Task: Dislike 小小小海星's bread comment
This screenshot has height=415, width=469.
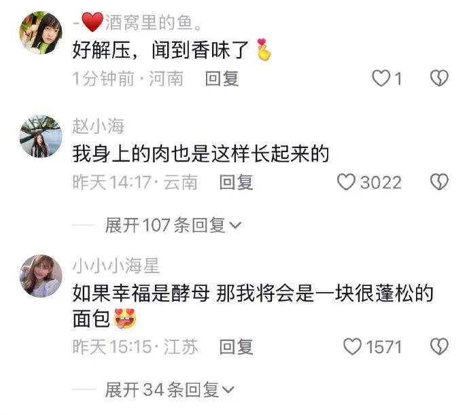Action: coord(439,346)
